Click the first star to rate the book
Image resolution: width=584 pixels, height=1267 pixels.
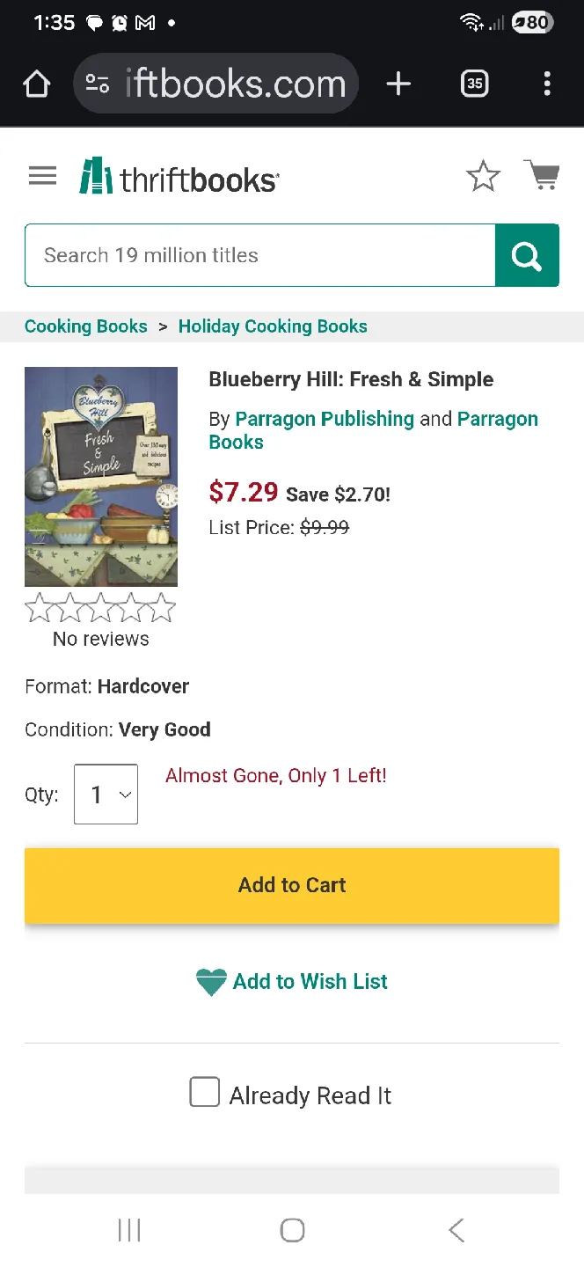39,606
